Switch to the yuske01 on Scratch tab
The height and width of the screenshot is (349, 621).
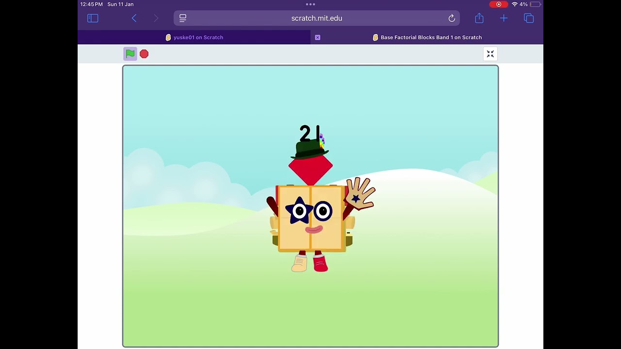tap(194, 37)
